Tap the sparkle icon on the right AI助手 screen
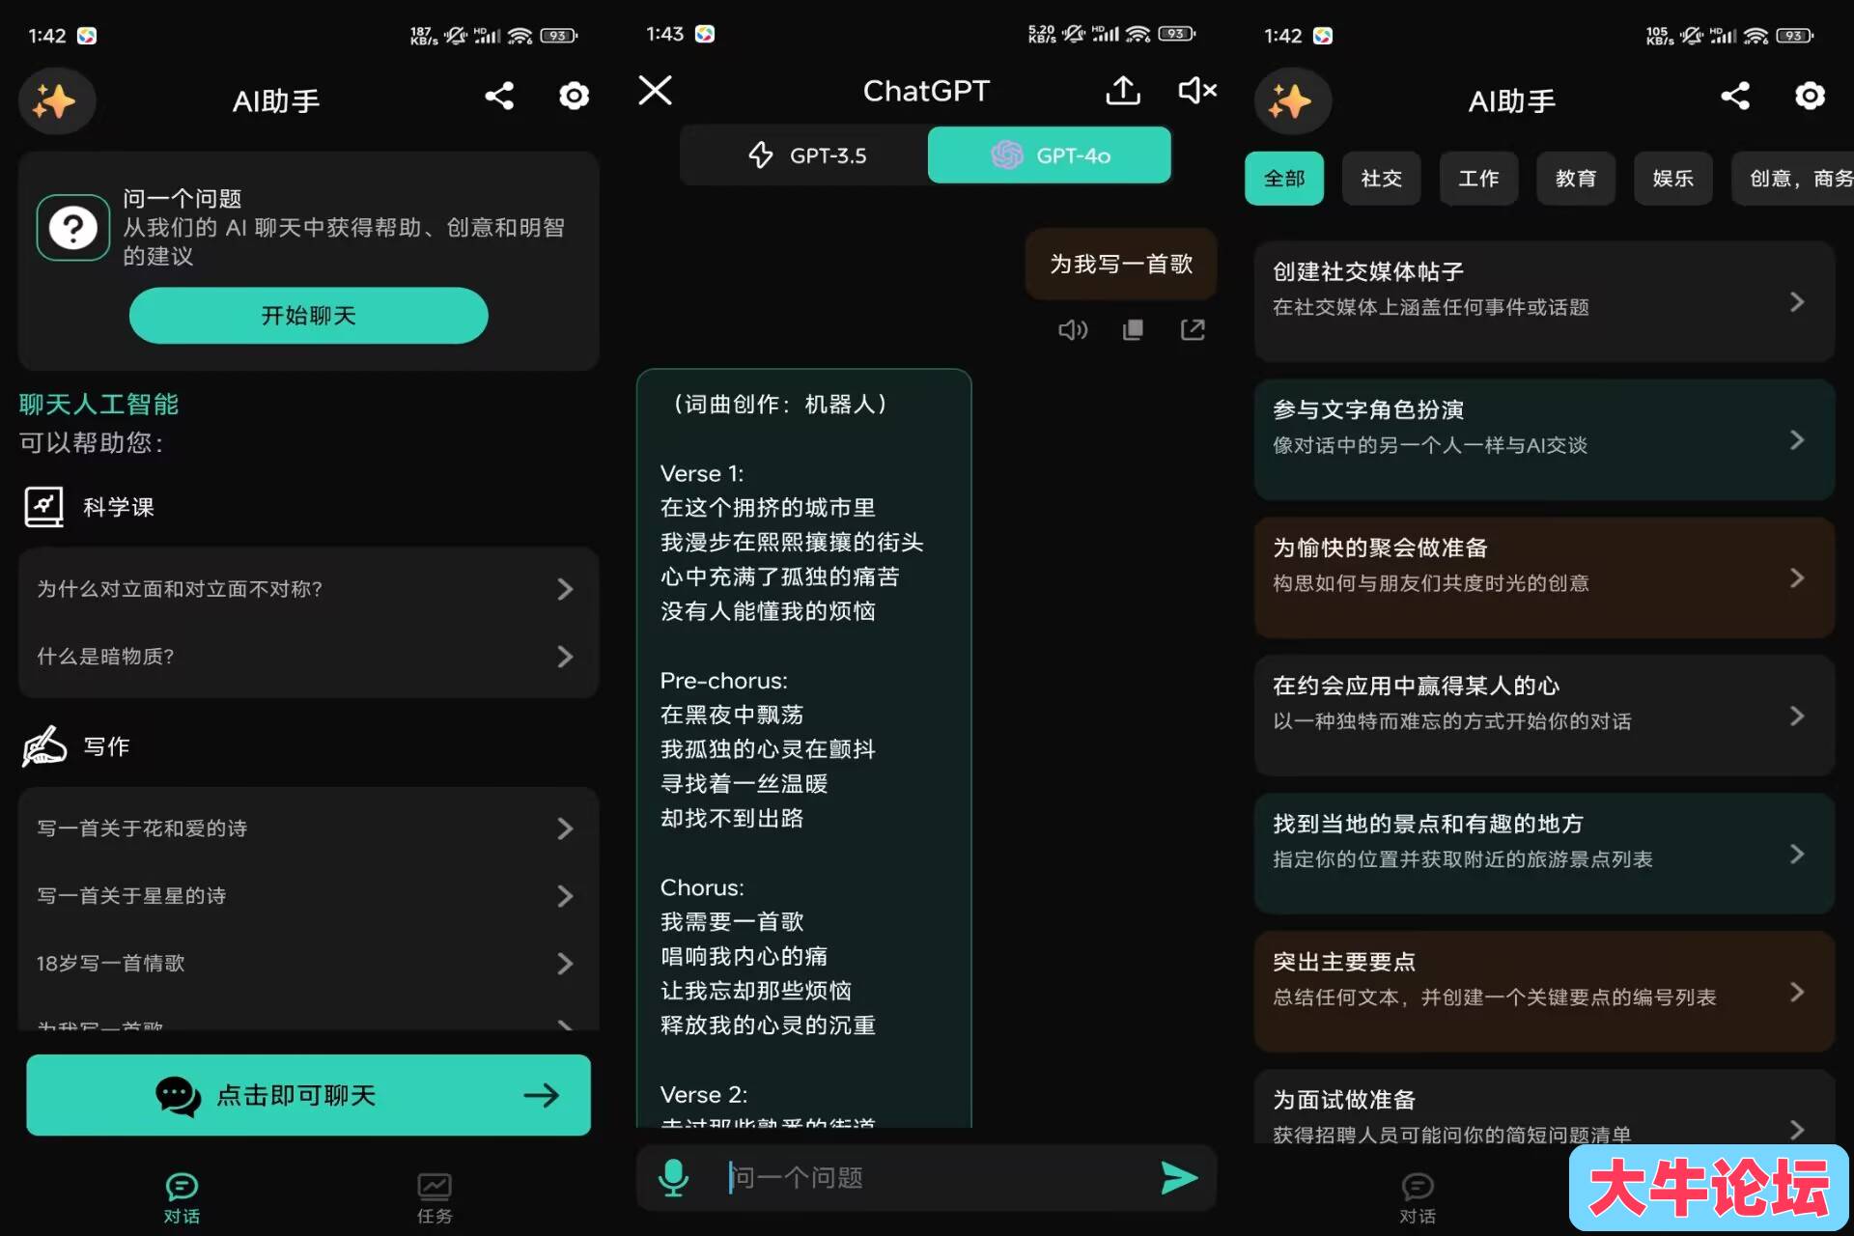The height and width of the screenshot is (1236, 1854). (1292, 100)
